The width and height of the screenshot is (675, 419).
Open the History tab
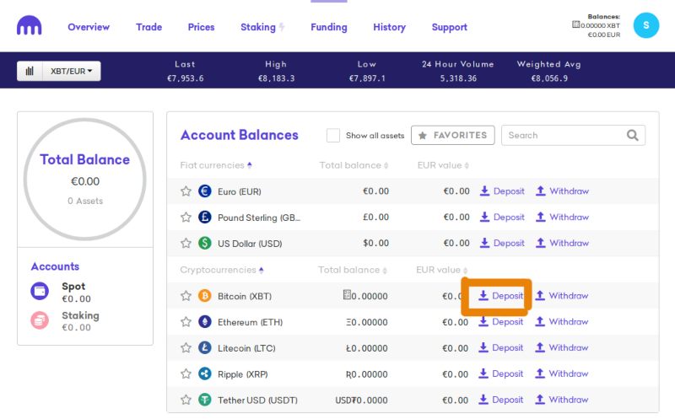pyautogui.click(x=389, y=27)
